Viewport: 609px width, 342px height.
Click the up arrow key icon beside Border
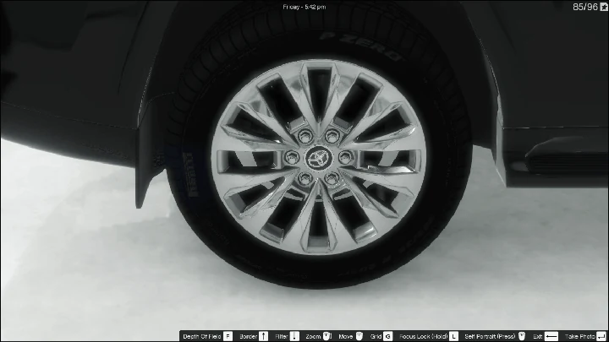263,336
